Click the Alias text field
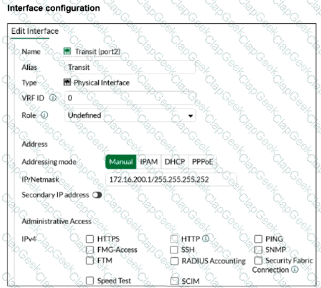This screenshot has width=321, height=288. pos(130,67)
